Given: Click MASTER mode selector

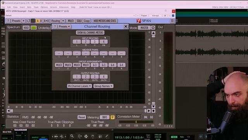Looking at the screenshot, I should click(x=145, y=28).
